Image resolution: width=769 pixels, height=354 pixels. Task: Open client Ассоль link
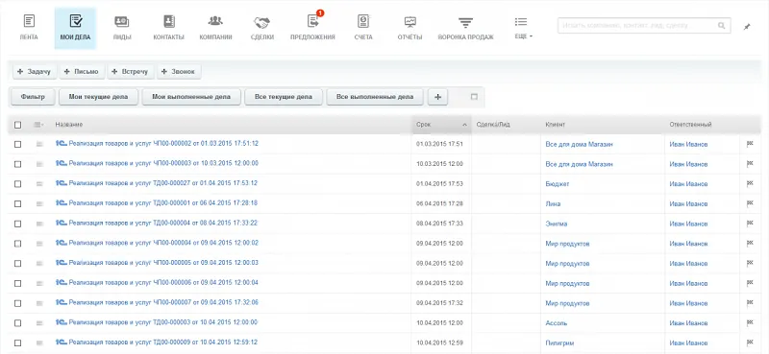point(557,323)
